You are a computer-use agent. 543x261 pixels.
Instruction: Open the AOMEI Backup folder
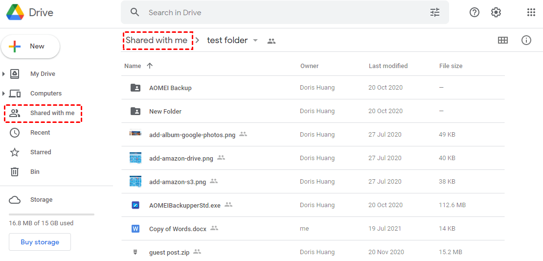point(170,88)
